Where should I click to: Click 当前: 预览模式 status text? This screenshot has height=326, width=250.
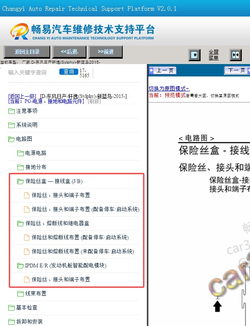[167, 95]
